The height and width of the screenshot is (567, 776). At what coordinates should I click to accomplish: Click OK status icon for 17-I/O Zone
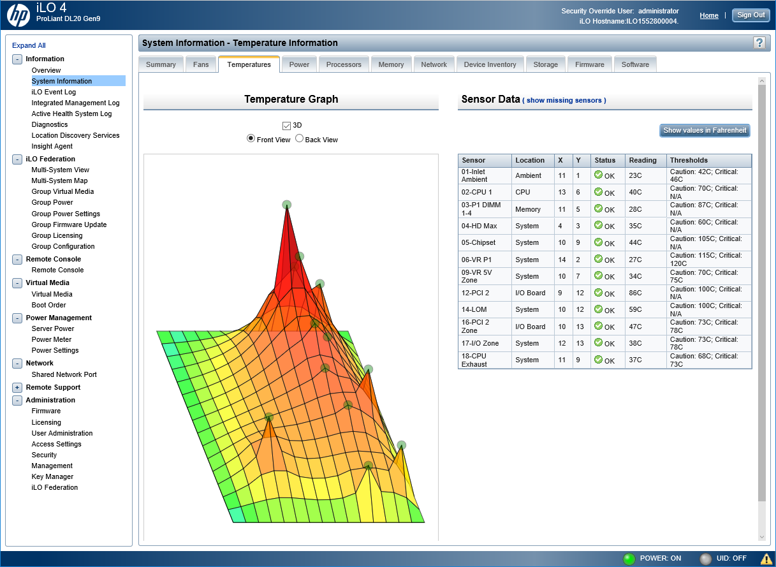click(x=598, y=343)
